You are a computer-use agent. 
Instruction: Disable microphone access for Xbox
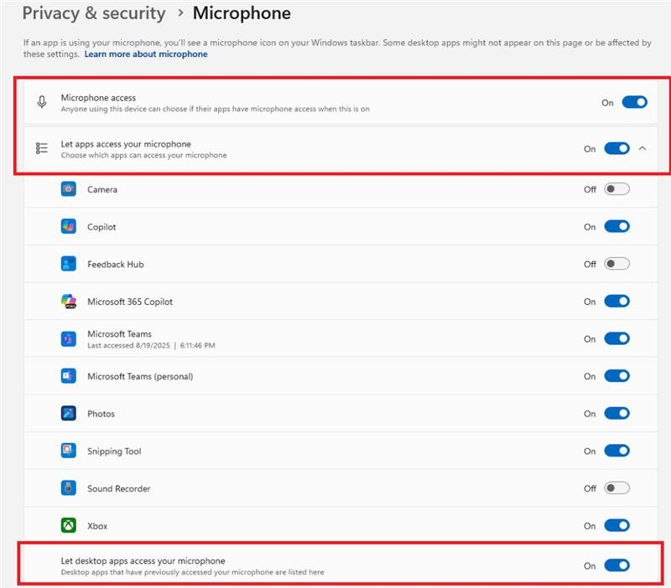[616, 526]
